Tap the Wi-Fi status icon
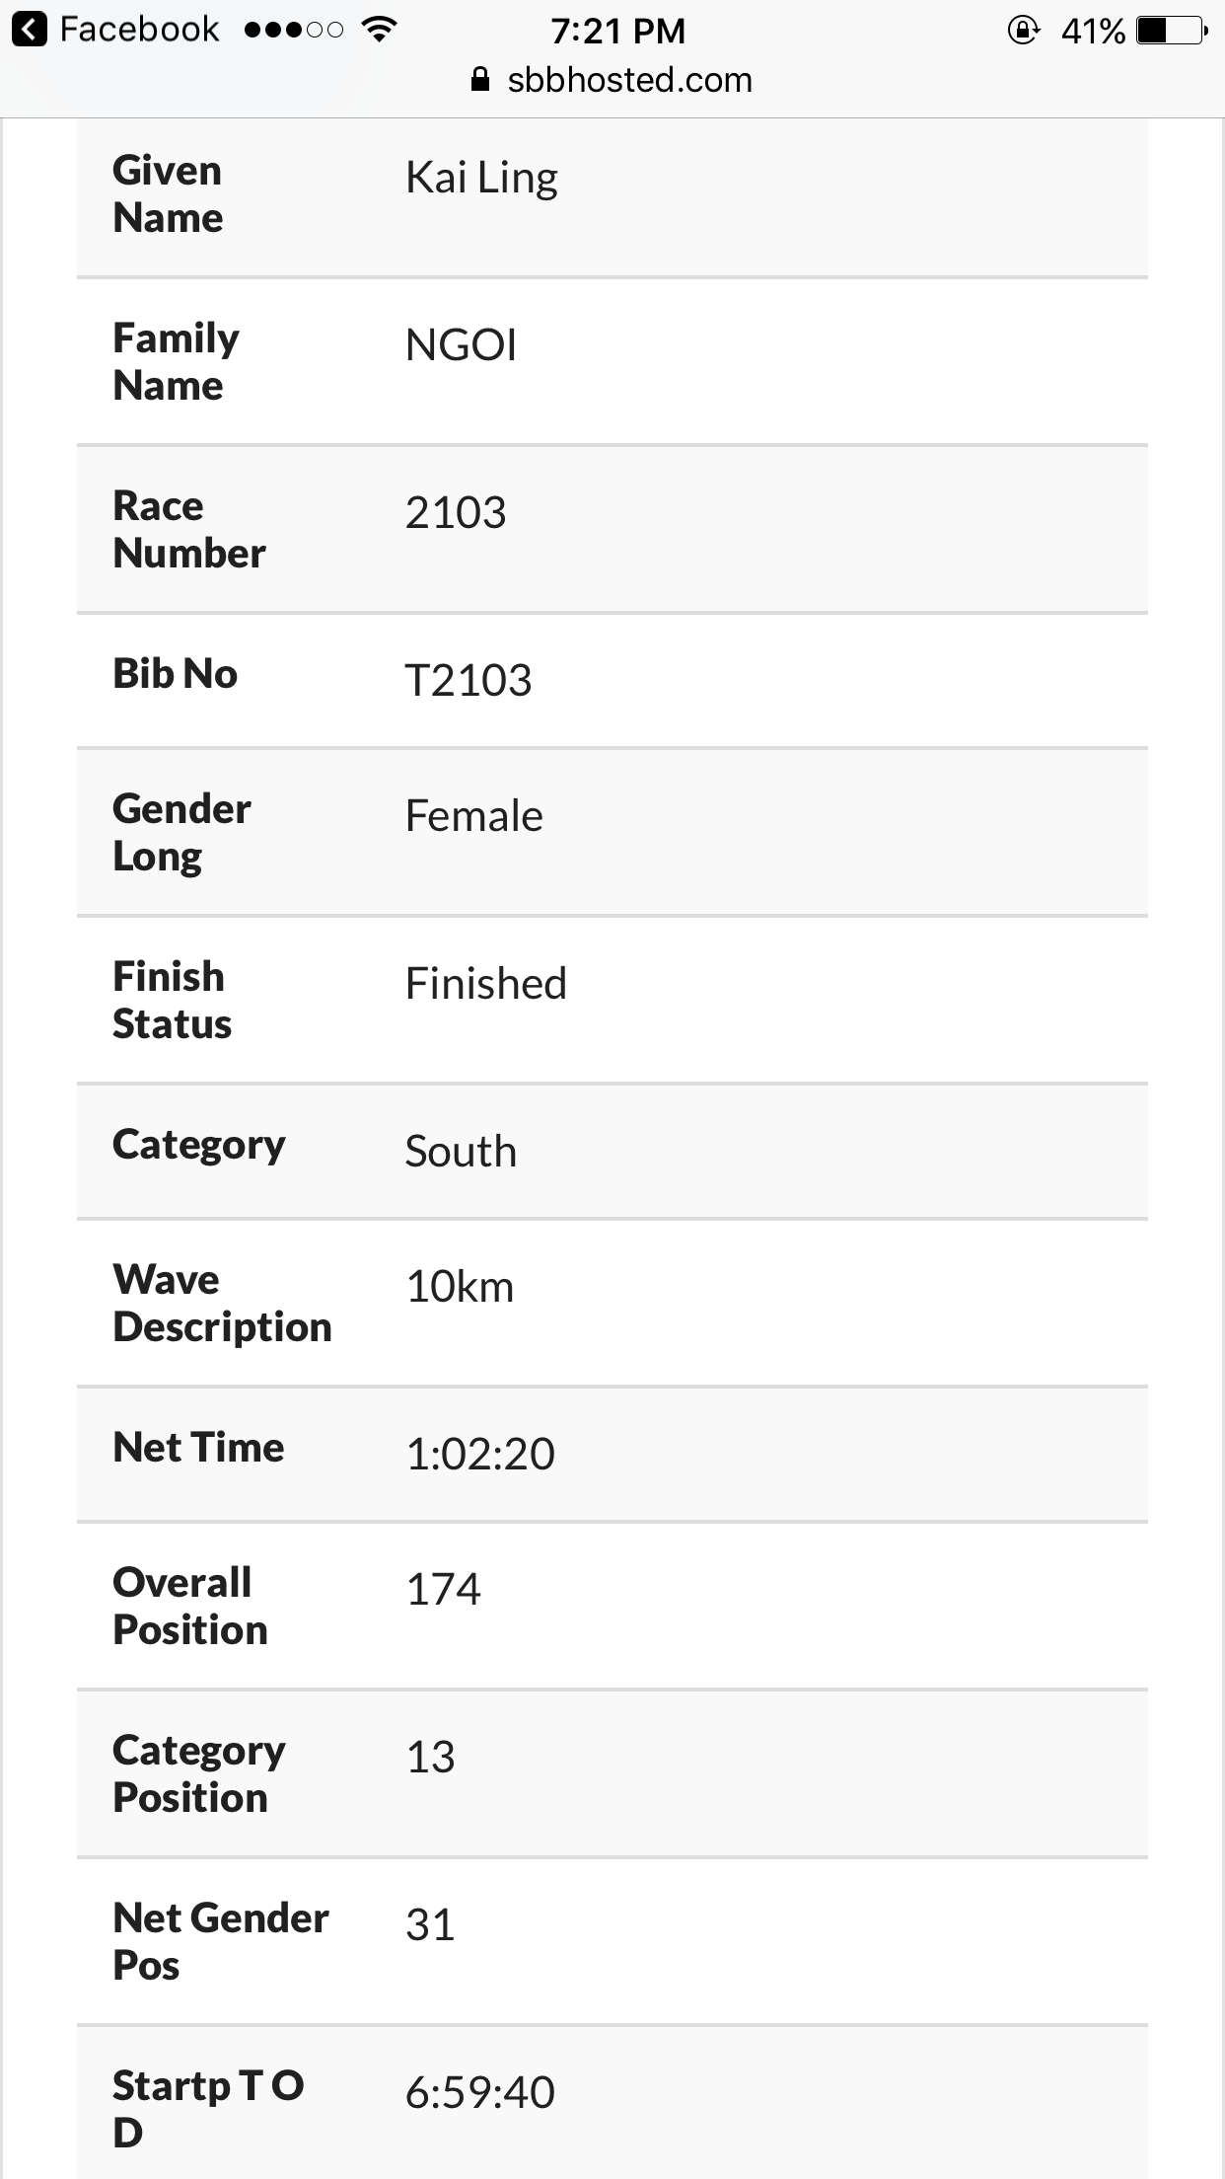The image size is (1225, 2179). coord(379,30)
